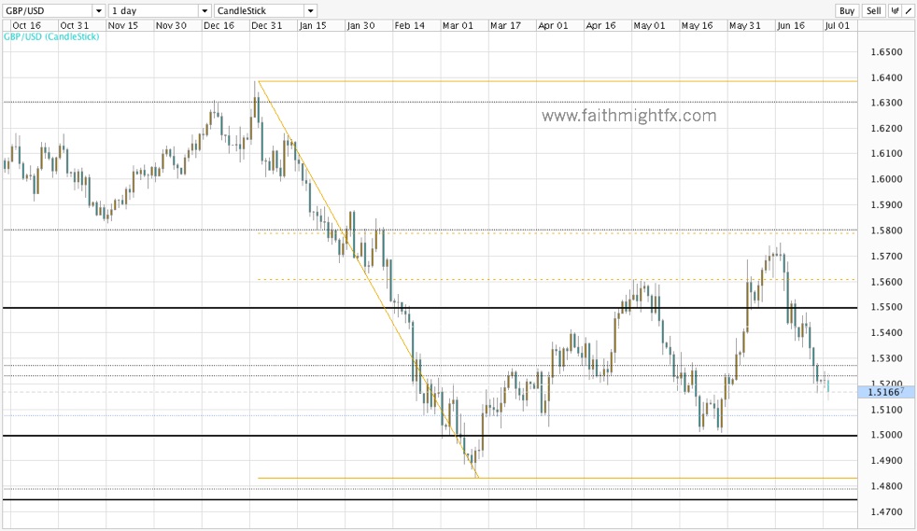Open the CandleStick chart type dropdown
This screenshot has height=531, width=917.
tap(265, 10)
